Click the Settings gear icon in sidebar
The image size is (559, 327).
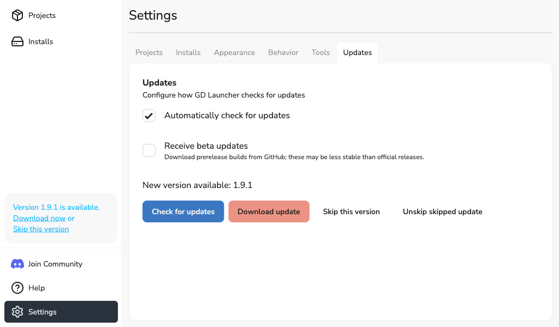tap(17, 312)
